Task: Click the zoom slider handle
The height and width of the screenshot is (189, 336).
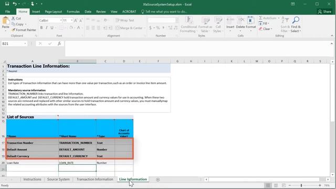Action: tap(301, 185)
